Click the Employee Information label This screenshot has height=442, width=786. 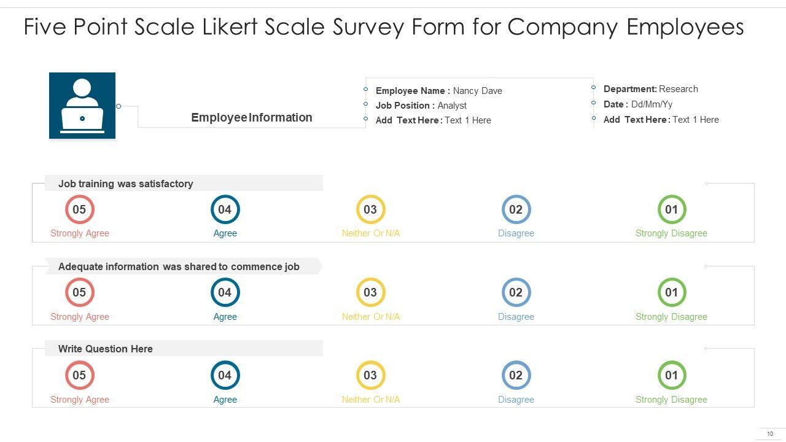252,117
